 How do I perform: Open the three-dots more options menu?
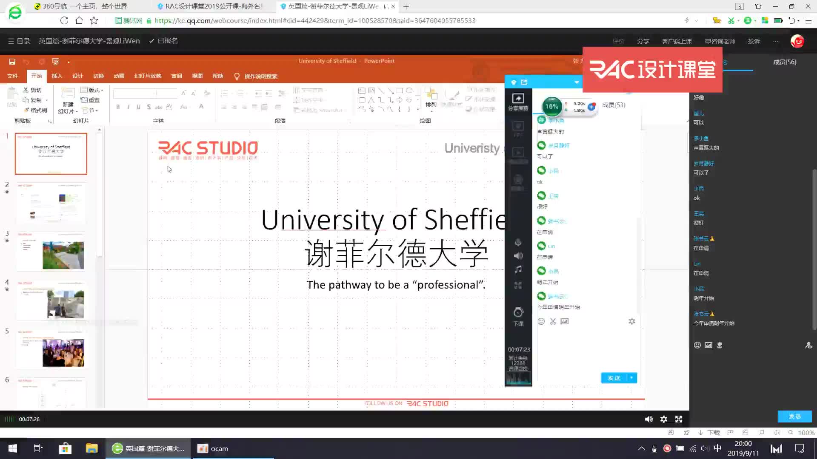click(x=775, y=41)
